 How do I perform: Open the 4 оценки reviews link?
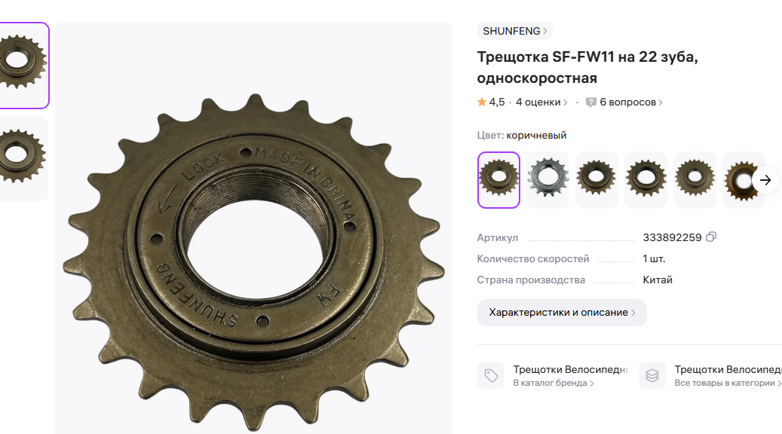point(541,102)
